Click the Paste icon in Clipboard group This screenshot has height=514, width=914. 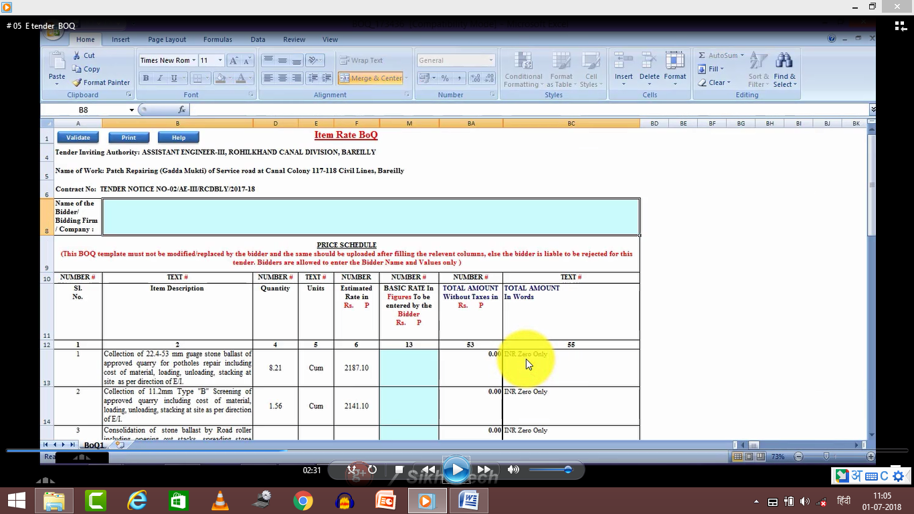pos(56,62)
